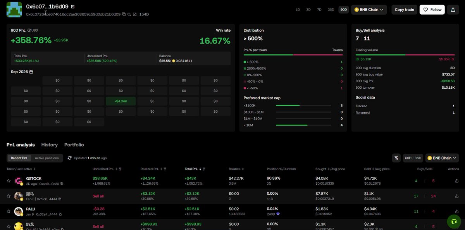Star the PALU token row
The image size is (465, 230).
click(9, 211)
